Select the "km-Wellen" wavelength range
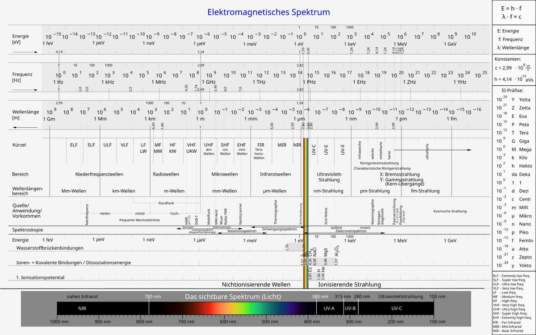 [x=124, y=191]
